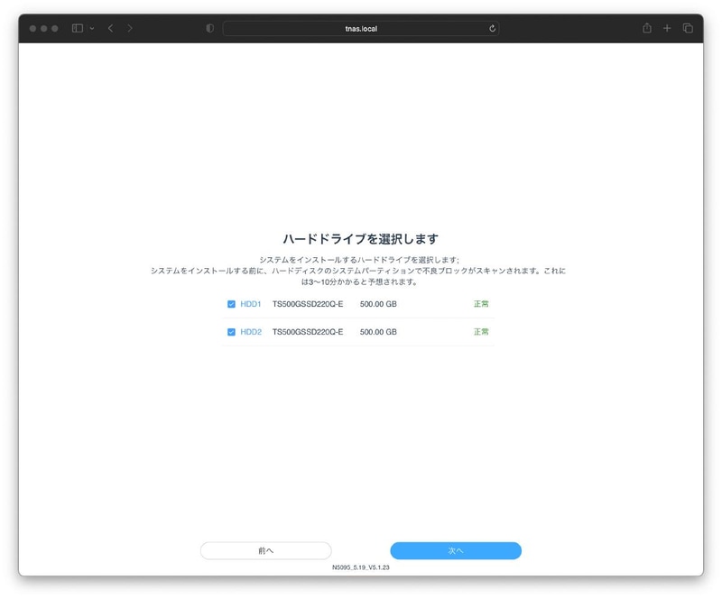Toggle selection of both drive checkboxes starting with HDD1
Screen dimensions: 722x599
pos(231,304)
